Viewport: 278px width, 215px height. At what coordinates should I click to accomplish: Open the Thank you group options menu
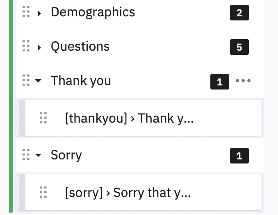pyautogui.click(x=243, y=81)
